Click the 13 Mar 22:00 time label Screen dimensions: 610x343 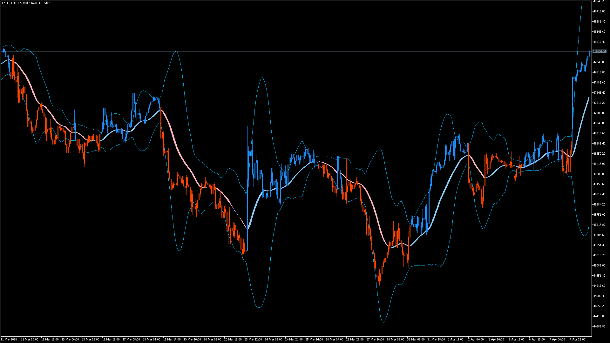point(91,340)
